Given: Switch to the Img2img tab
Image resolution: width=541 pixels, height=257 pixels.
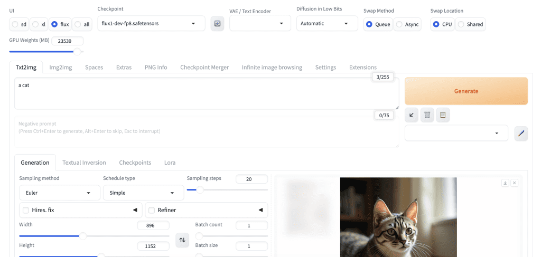Looking at the screenshot, I should tap(61, 67).
